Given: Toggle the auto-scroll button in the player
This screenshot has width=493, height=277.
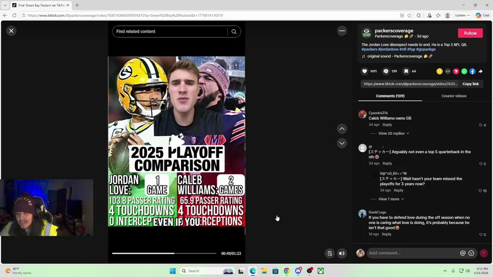Looking at the screenshot, I should [330, 253].
